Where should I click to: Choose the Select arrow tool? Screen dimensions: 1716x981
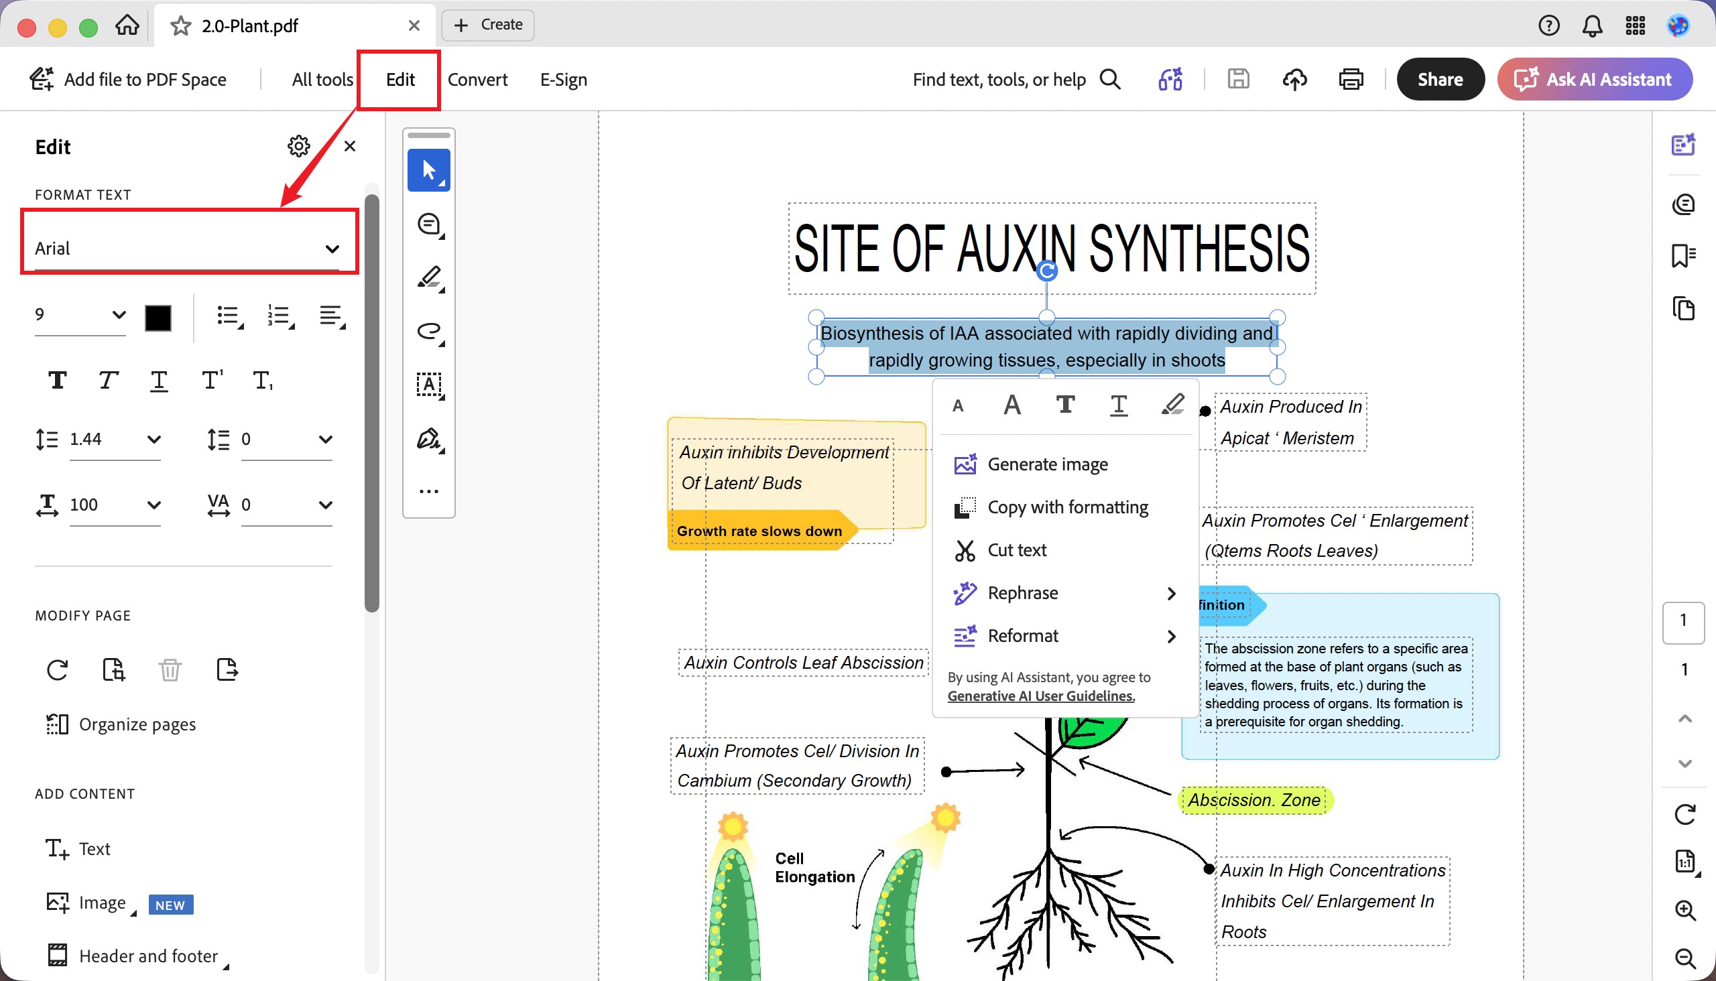428,170
